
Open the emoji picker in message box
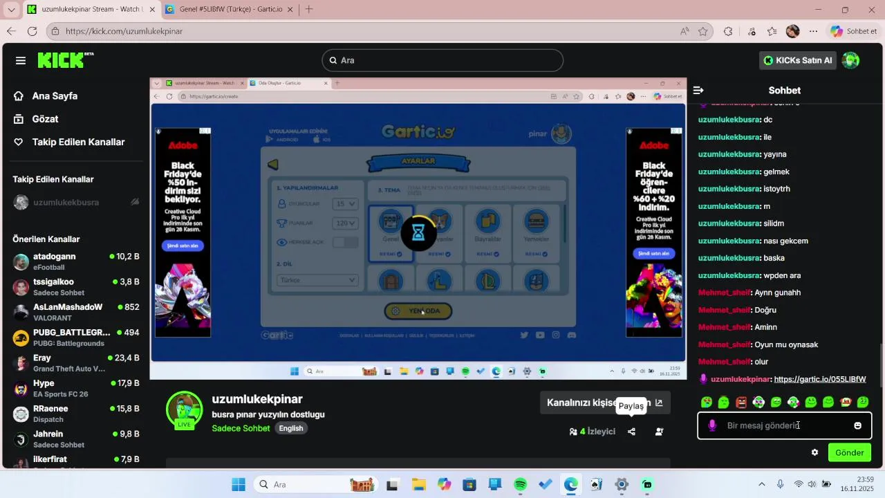point(857,425)
